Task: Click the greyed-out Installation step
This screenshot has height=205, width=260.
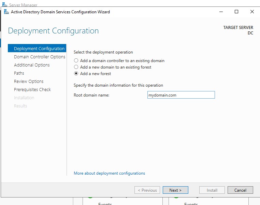Action: 24,98
